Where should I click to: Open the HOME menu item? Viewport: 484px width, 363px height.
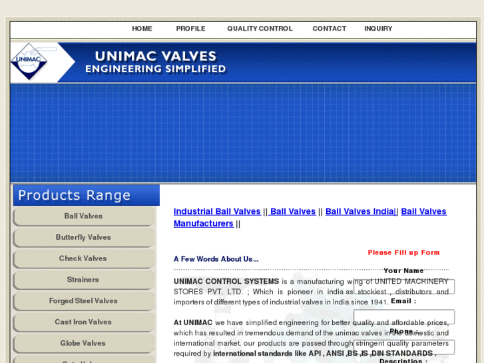(142, 29)
